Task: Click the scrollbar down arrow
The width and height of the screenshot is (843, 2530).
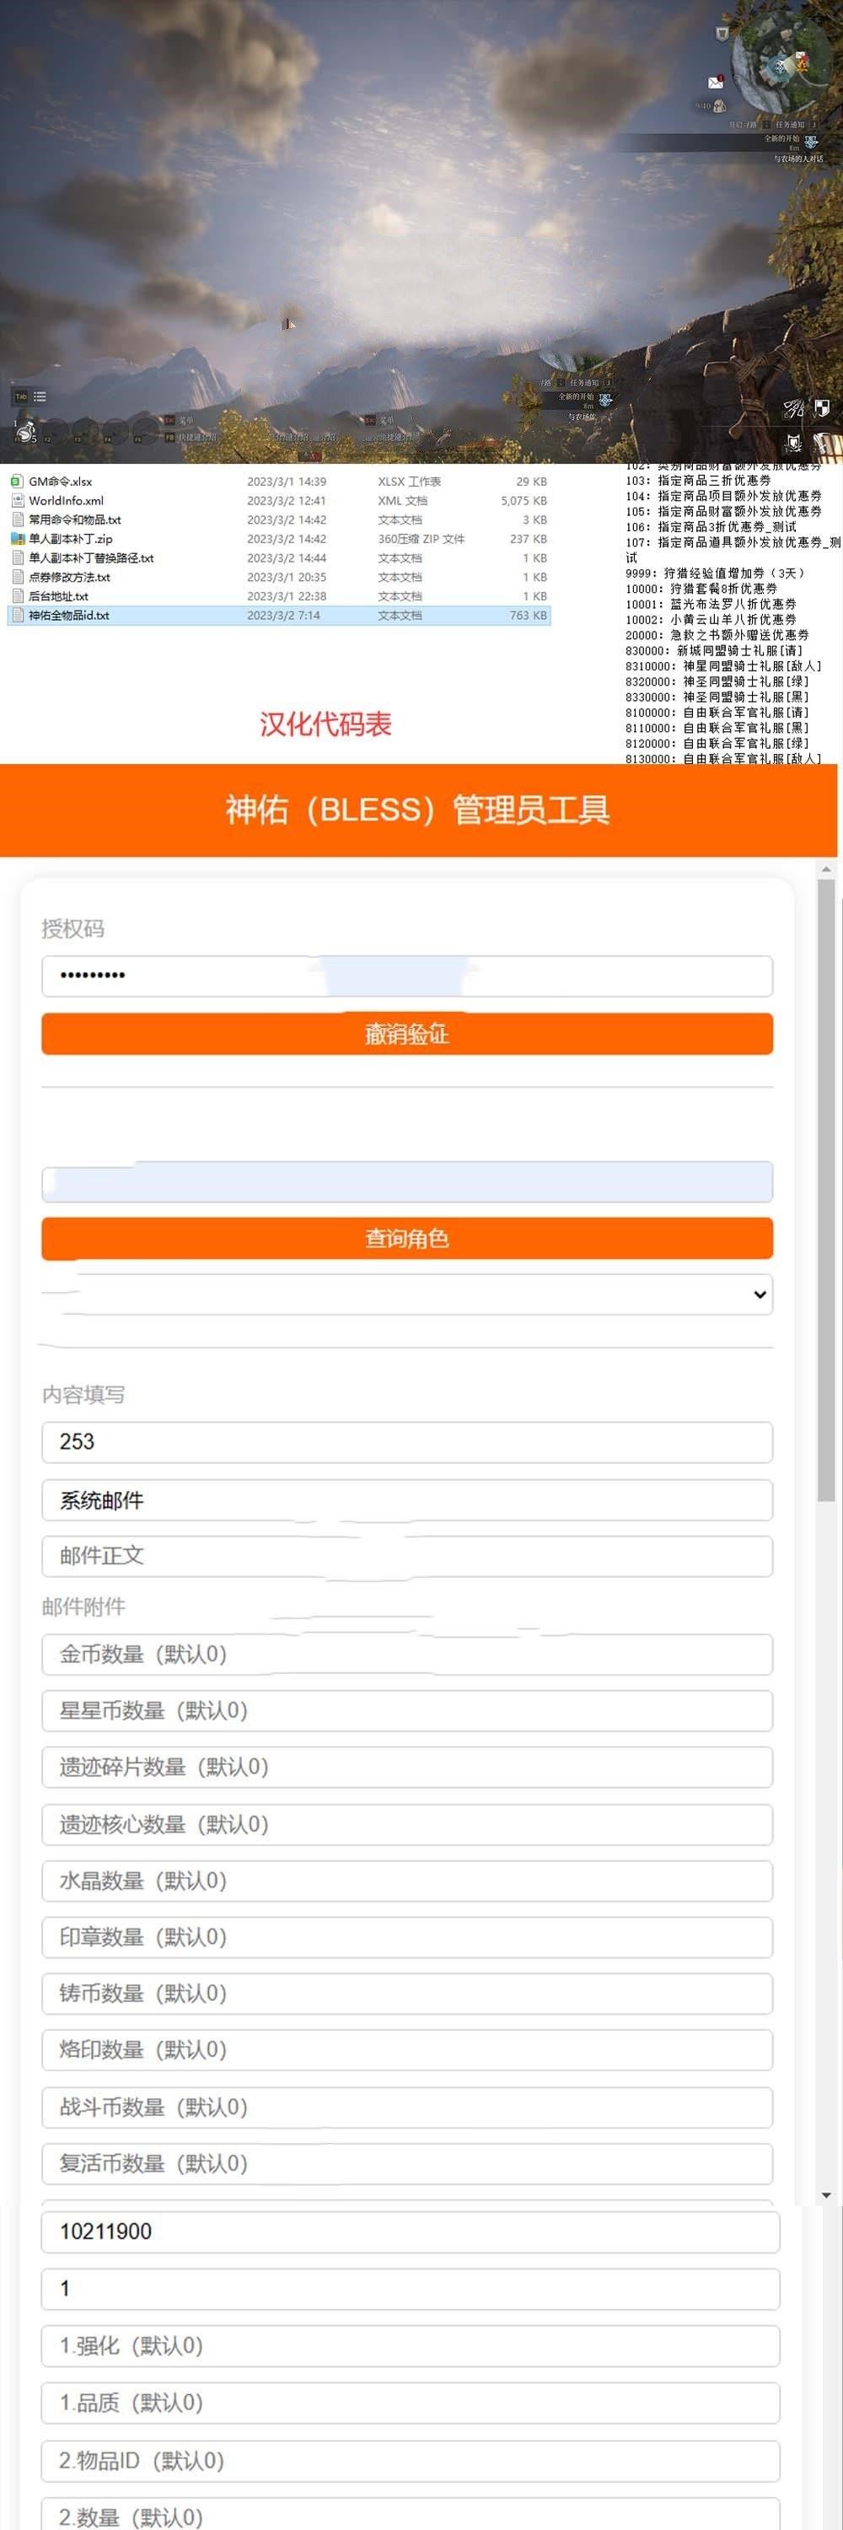Action: tap(826, 2195)
